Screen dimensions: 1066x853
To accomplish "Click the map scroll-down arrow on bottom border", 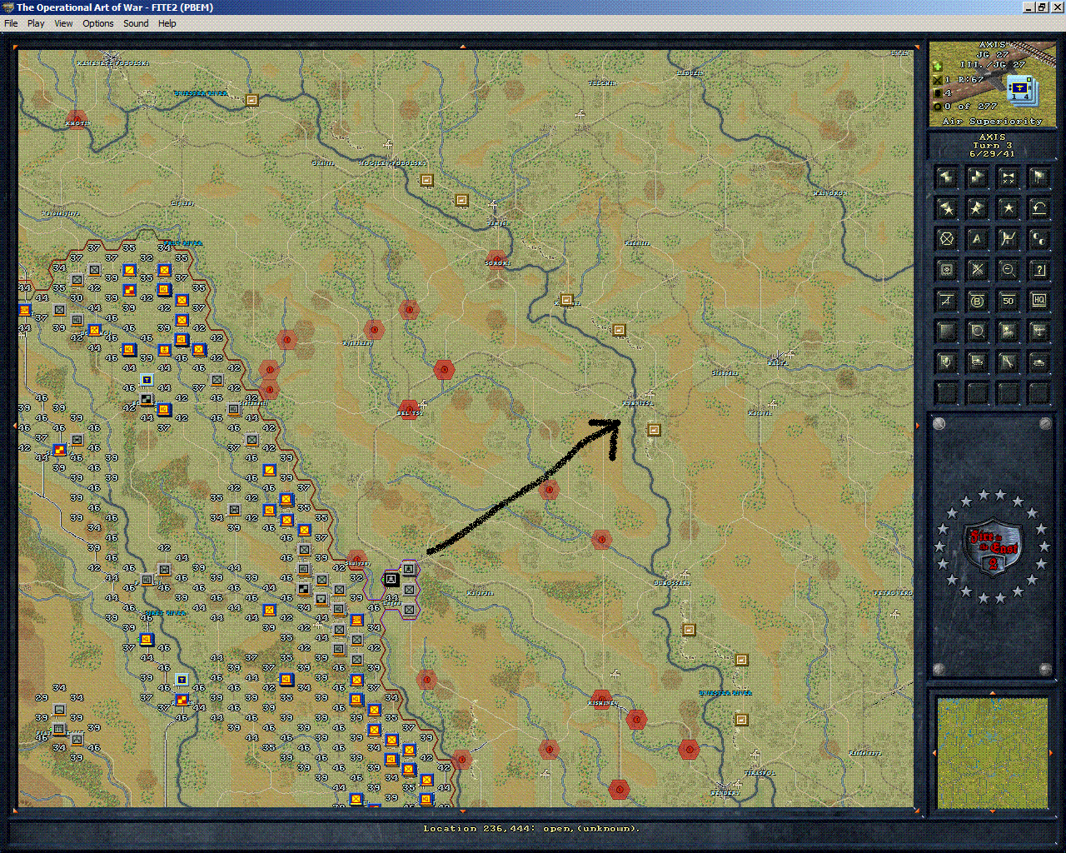I will pyautogui.click(x=464, y=810).
